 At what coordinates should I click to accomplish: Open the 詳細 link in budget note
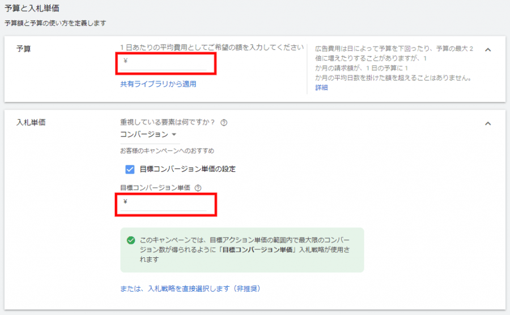[321, 88]
